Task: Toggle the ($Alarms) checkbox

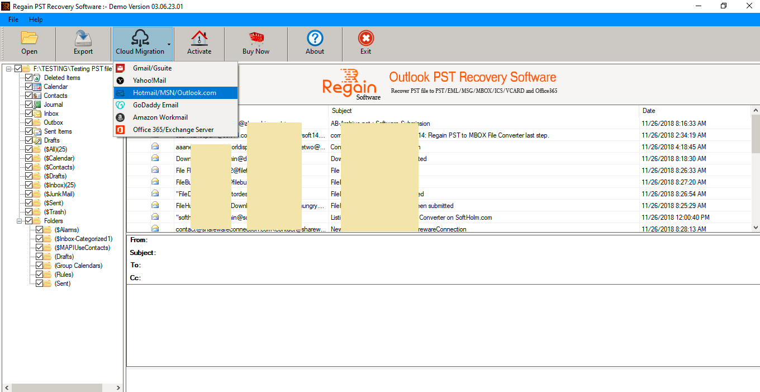Action: pyautogui.click(x=39, y=230)
